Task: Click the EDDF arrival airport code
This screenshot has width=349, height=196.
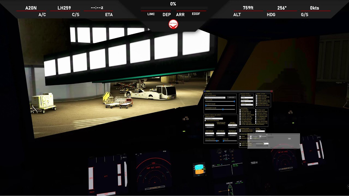Action: point(196,14)
